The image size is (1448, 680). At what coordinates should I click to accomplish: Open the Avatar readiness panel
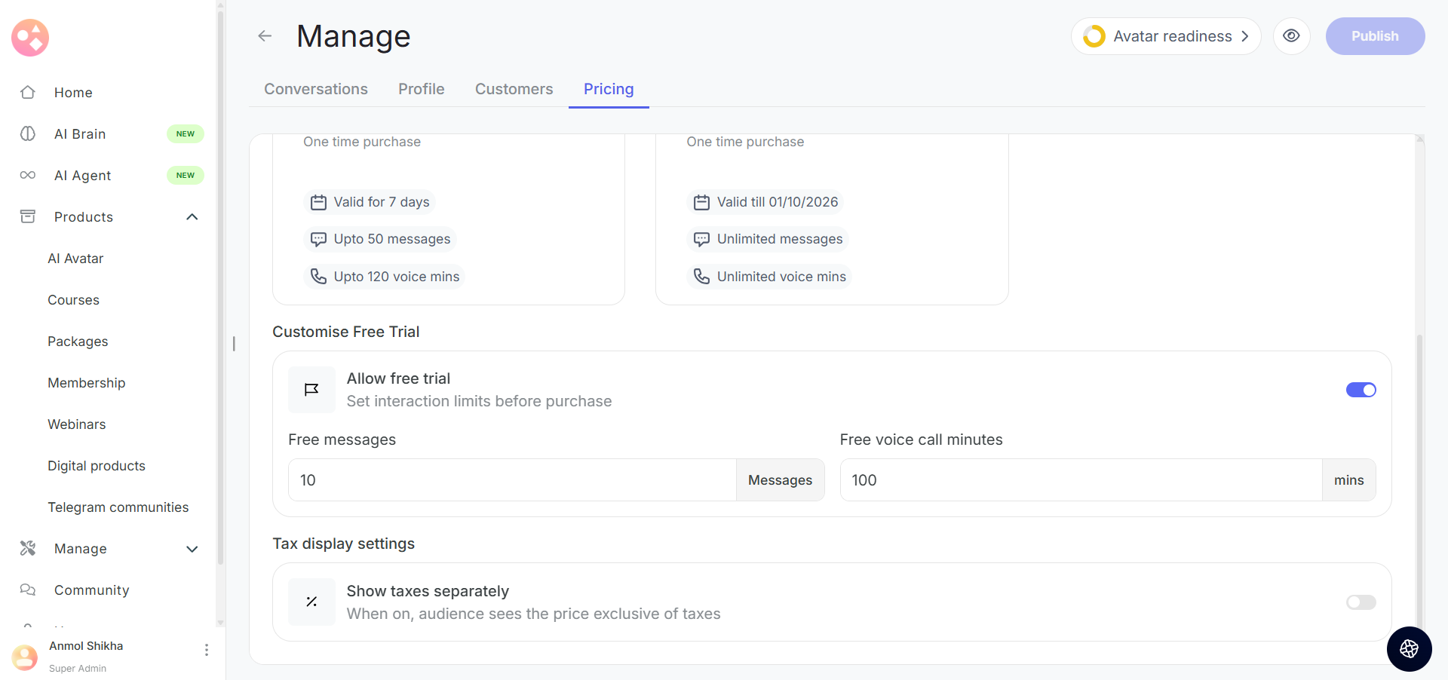click(1166, 36)
